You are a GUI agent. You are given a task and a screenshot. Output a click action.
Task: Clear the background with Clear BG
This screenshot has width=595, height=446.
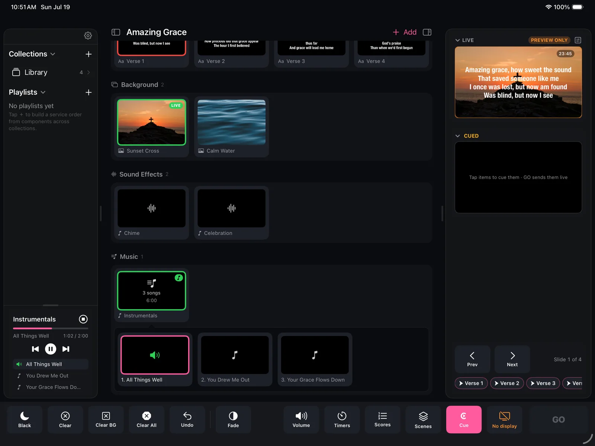[106, 420]
